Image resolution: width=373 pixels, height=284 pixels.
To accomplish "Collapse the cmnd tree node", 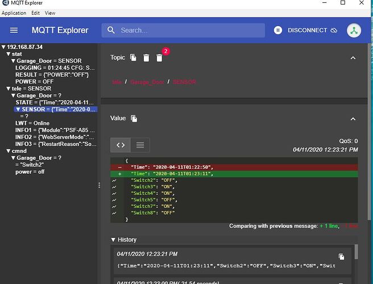I will pos(9,151).
